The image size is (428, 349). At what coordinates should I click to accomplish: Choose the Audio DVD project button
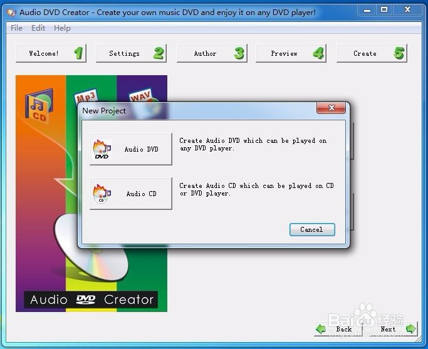click(x=131, y=149)
